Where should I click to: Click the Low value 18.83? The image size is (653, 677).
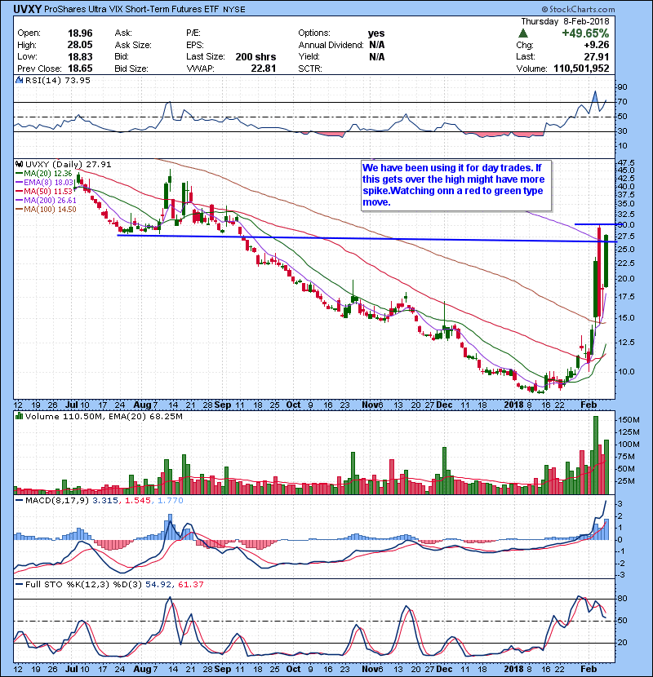[x=80, y=56]
